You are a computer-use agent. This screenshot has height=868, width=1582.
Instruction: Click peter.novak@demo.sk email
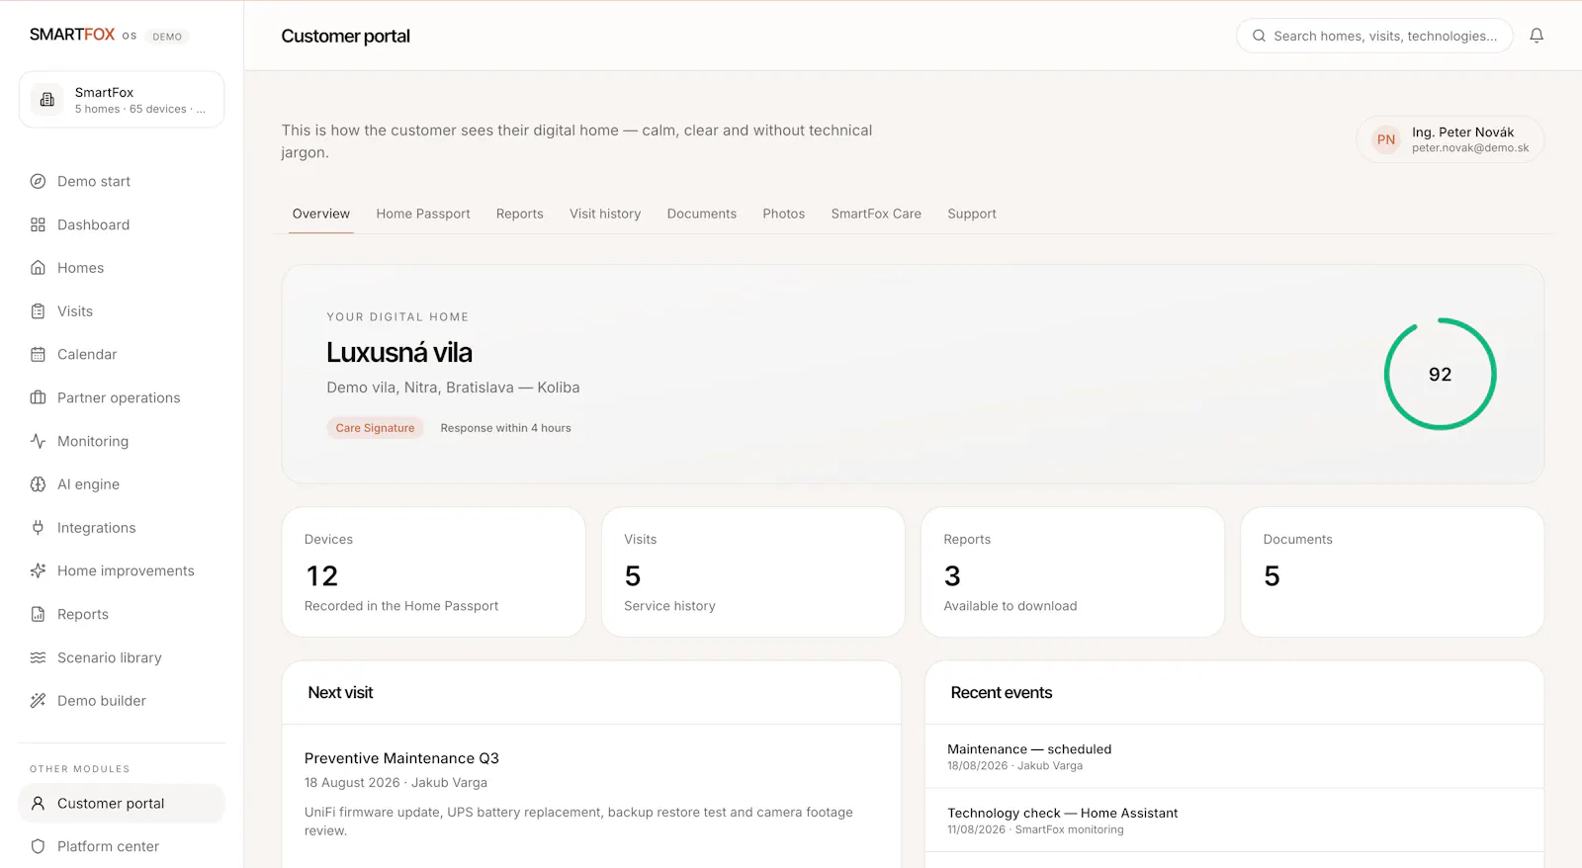1470,148
